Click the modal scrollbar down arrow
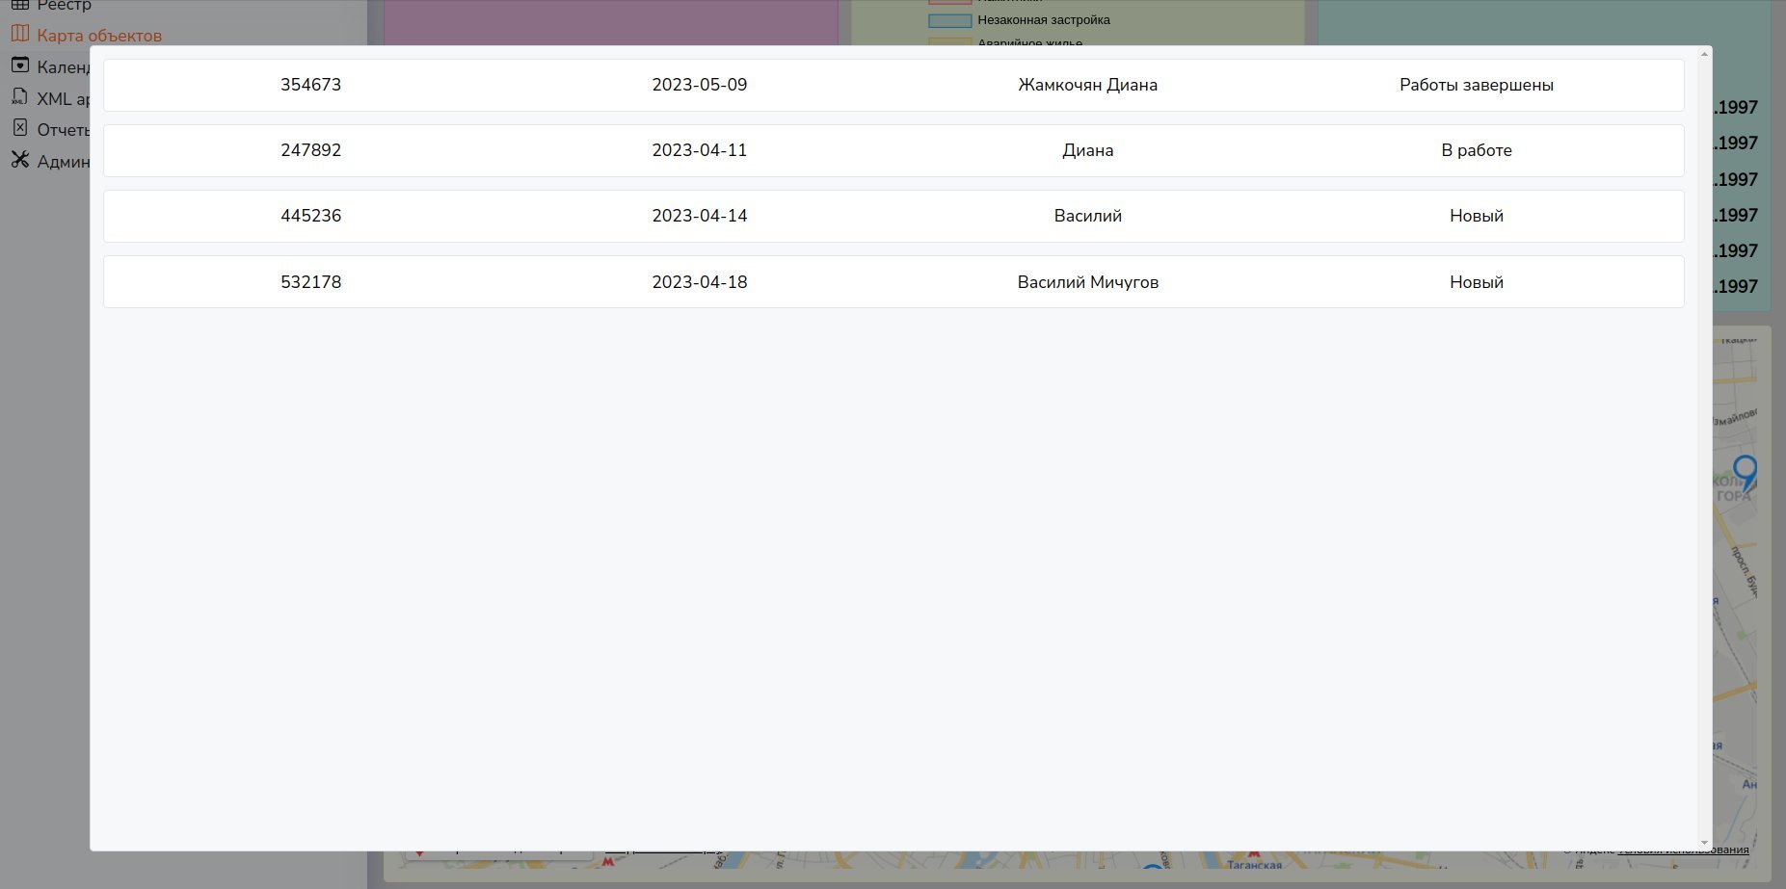Screen dimensions: 1786x889 click(1704, 843)
